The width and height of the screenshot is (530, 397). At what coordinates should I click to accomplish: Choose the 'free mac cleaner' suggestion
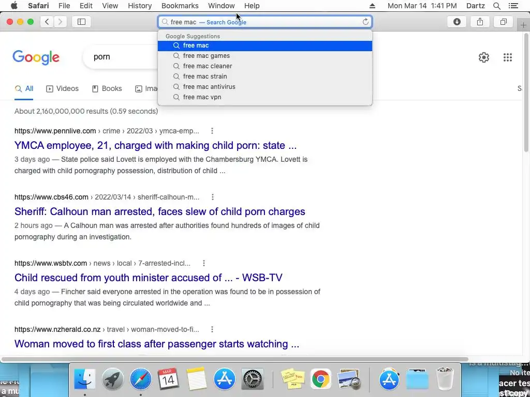[x=265, y=66]
